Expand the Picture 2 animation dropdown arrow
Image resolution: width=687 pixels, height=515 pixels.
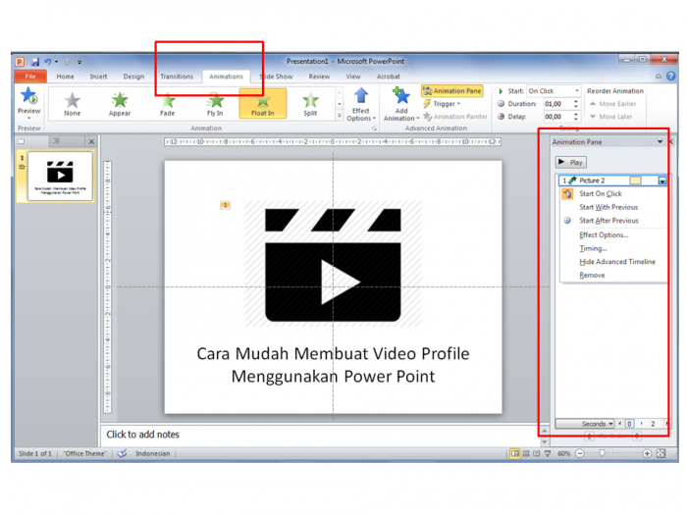click(x=662, y=181)
